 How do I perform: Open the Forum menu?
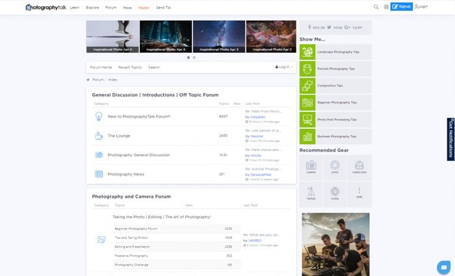pos(111,8)
